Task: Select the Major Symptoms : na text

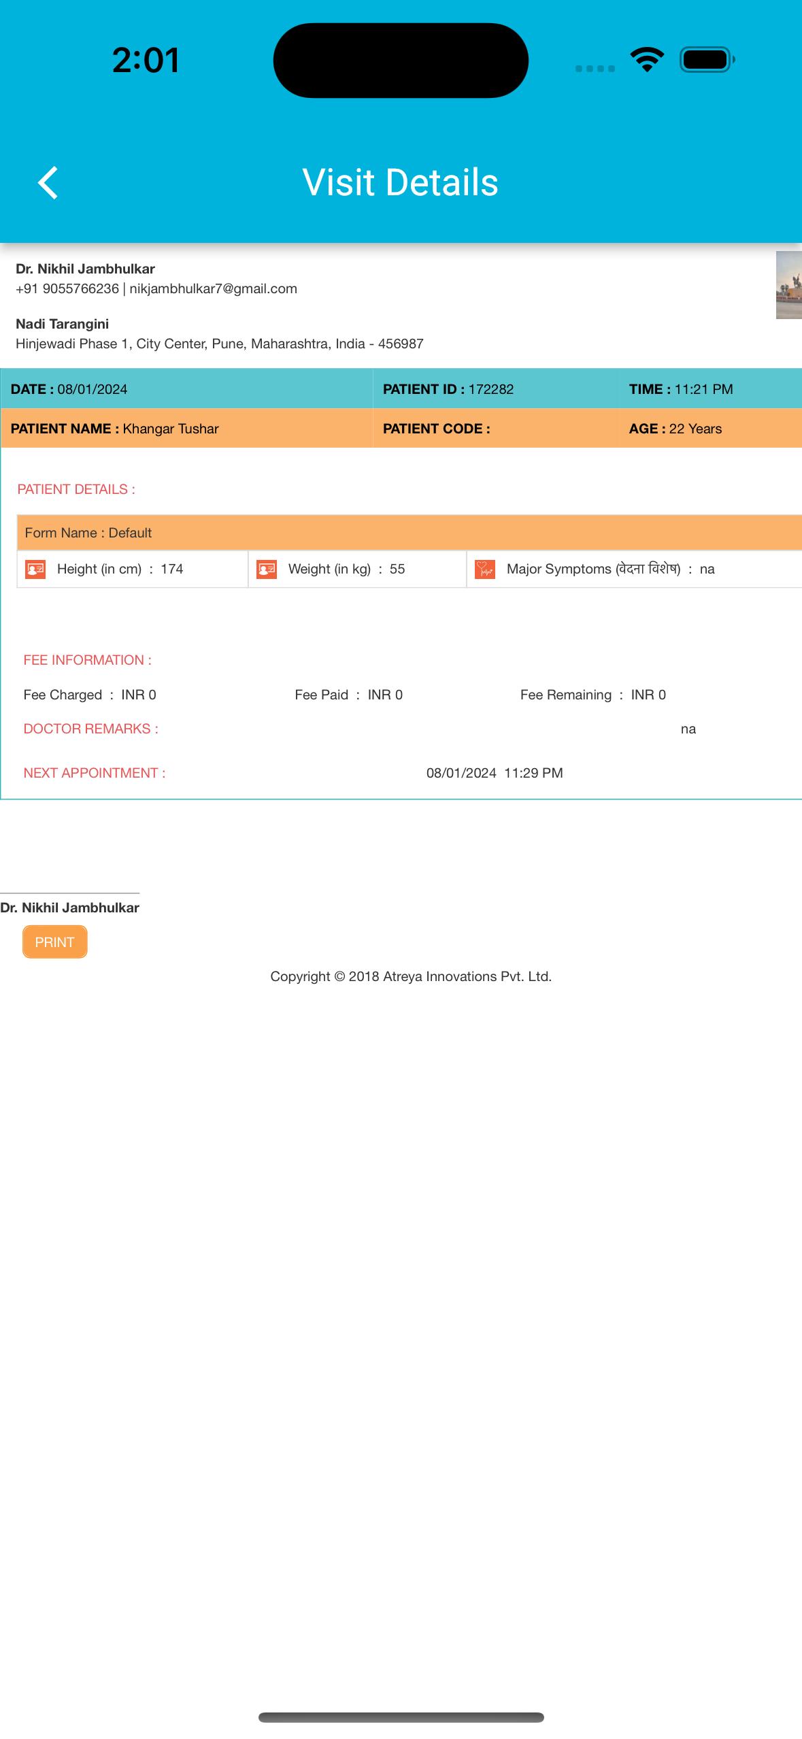Action: (x=611, y=569)
